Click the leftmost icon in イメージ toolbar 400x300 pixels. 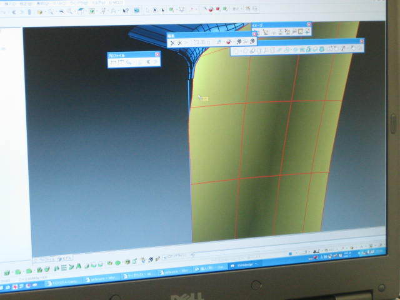click(x=266, y=31)
